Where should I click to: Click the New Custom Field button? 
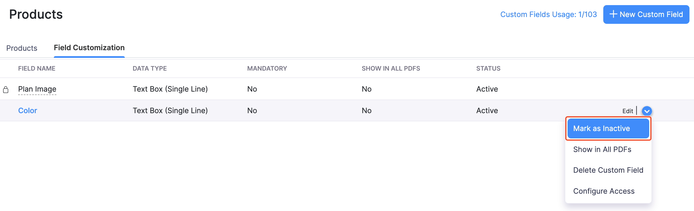[646, 14]
